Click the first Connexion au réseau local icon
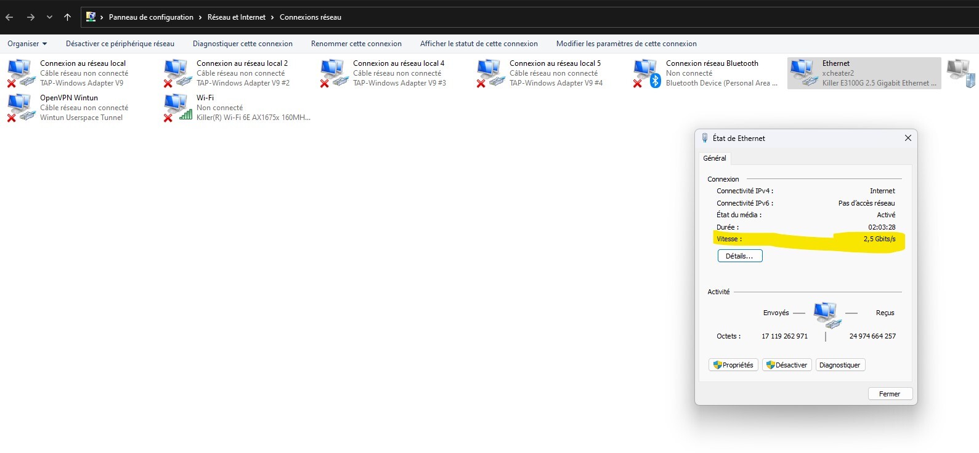The image size is (979, 453). [x=20, y=73]
